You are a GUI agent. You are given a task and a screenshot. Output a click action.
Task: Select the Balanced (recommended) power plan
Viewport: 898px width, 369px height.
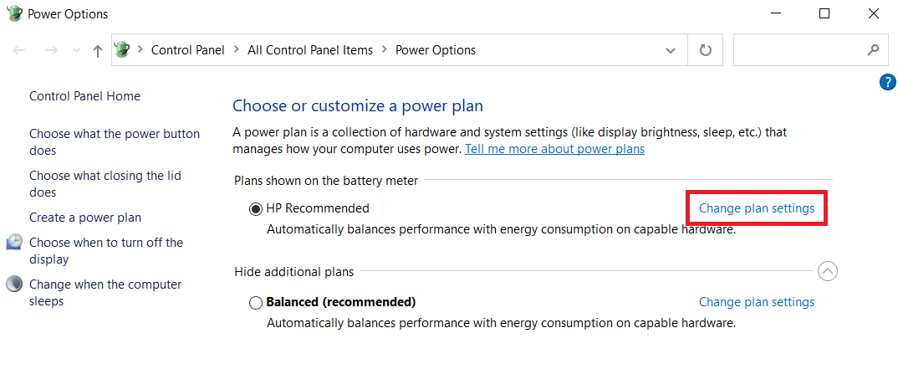click(x=256, y=302)
